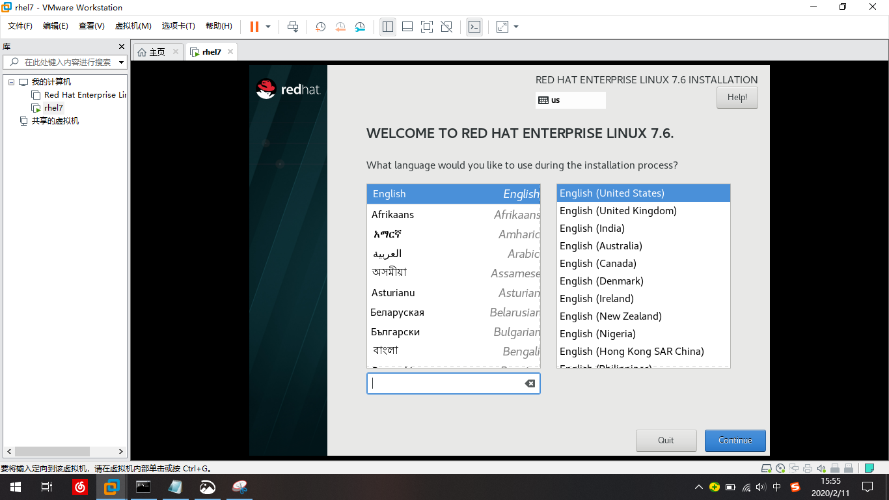
Task: Select English (Nigeria) locale
Action: coord(644,334)
